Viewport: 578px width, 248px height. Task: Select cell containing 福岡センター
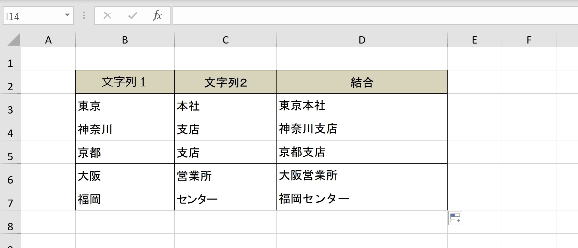(362, 199)
